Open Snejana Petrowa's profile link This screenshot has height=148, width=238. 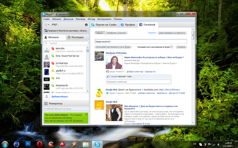[x=116, y=53]
